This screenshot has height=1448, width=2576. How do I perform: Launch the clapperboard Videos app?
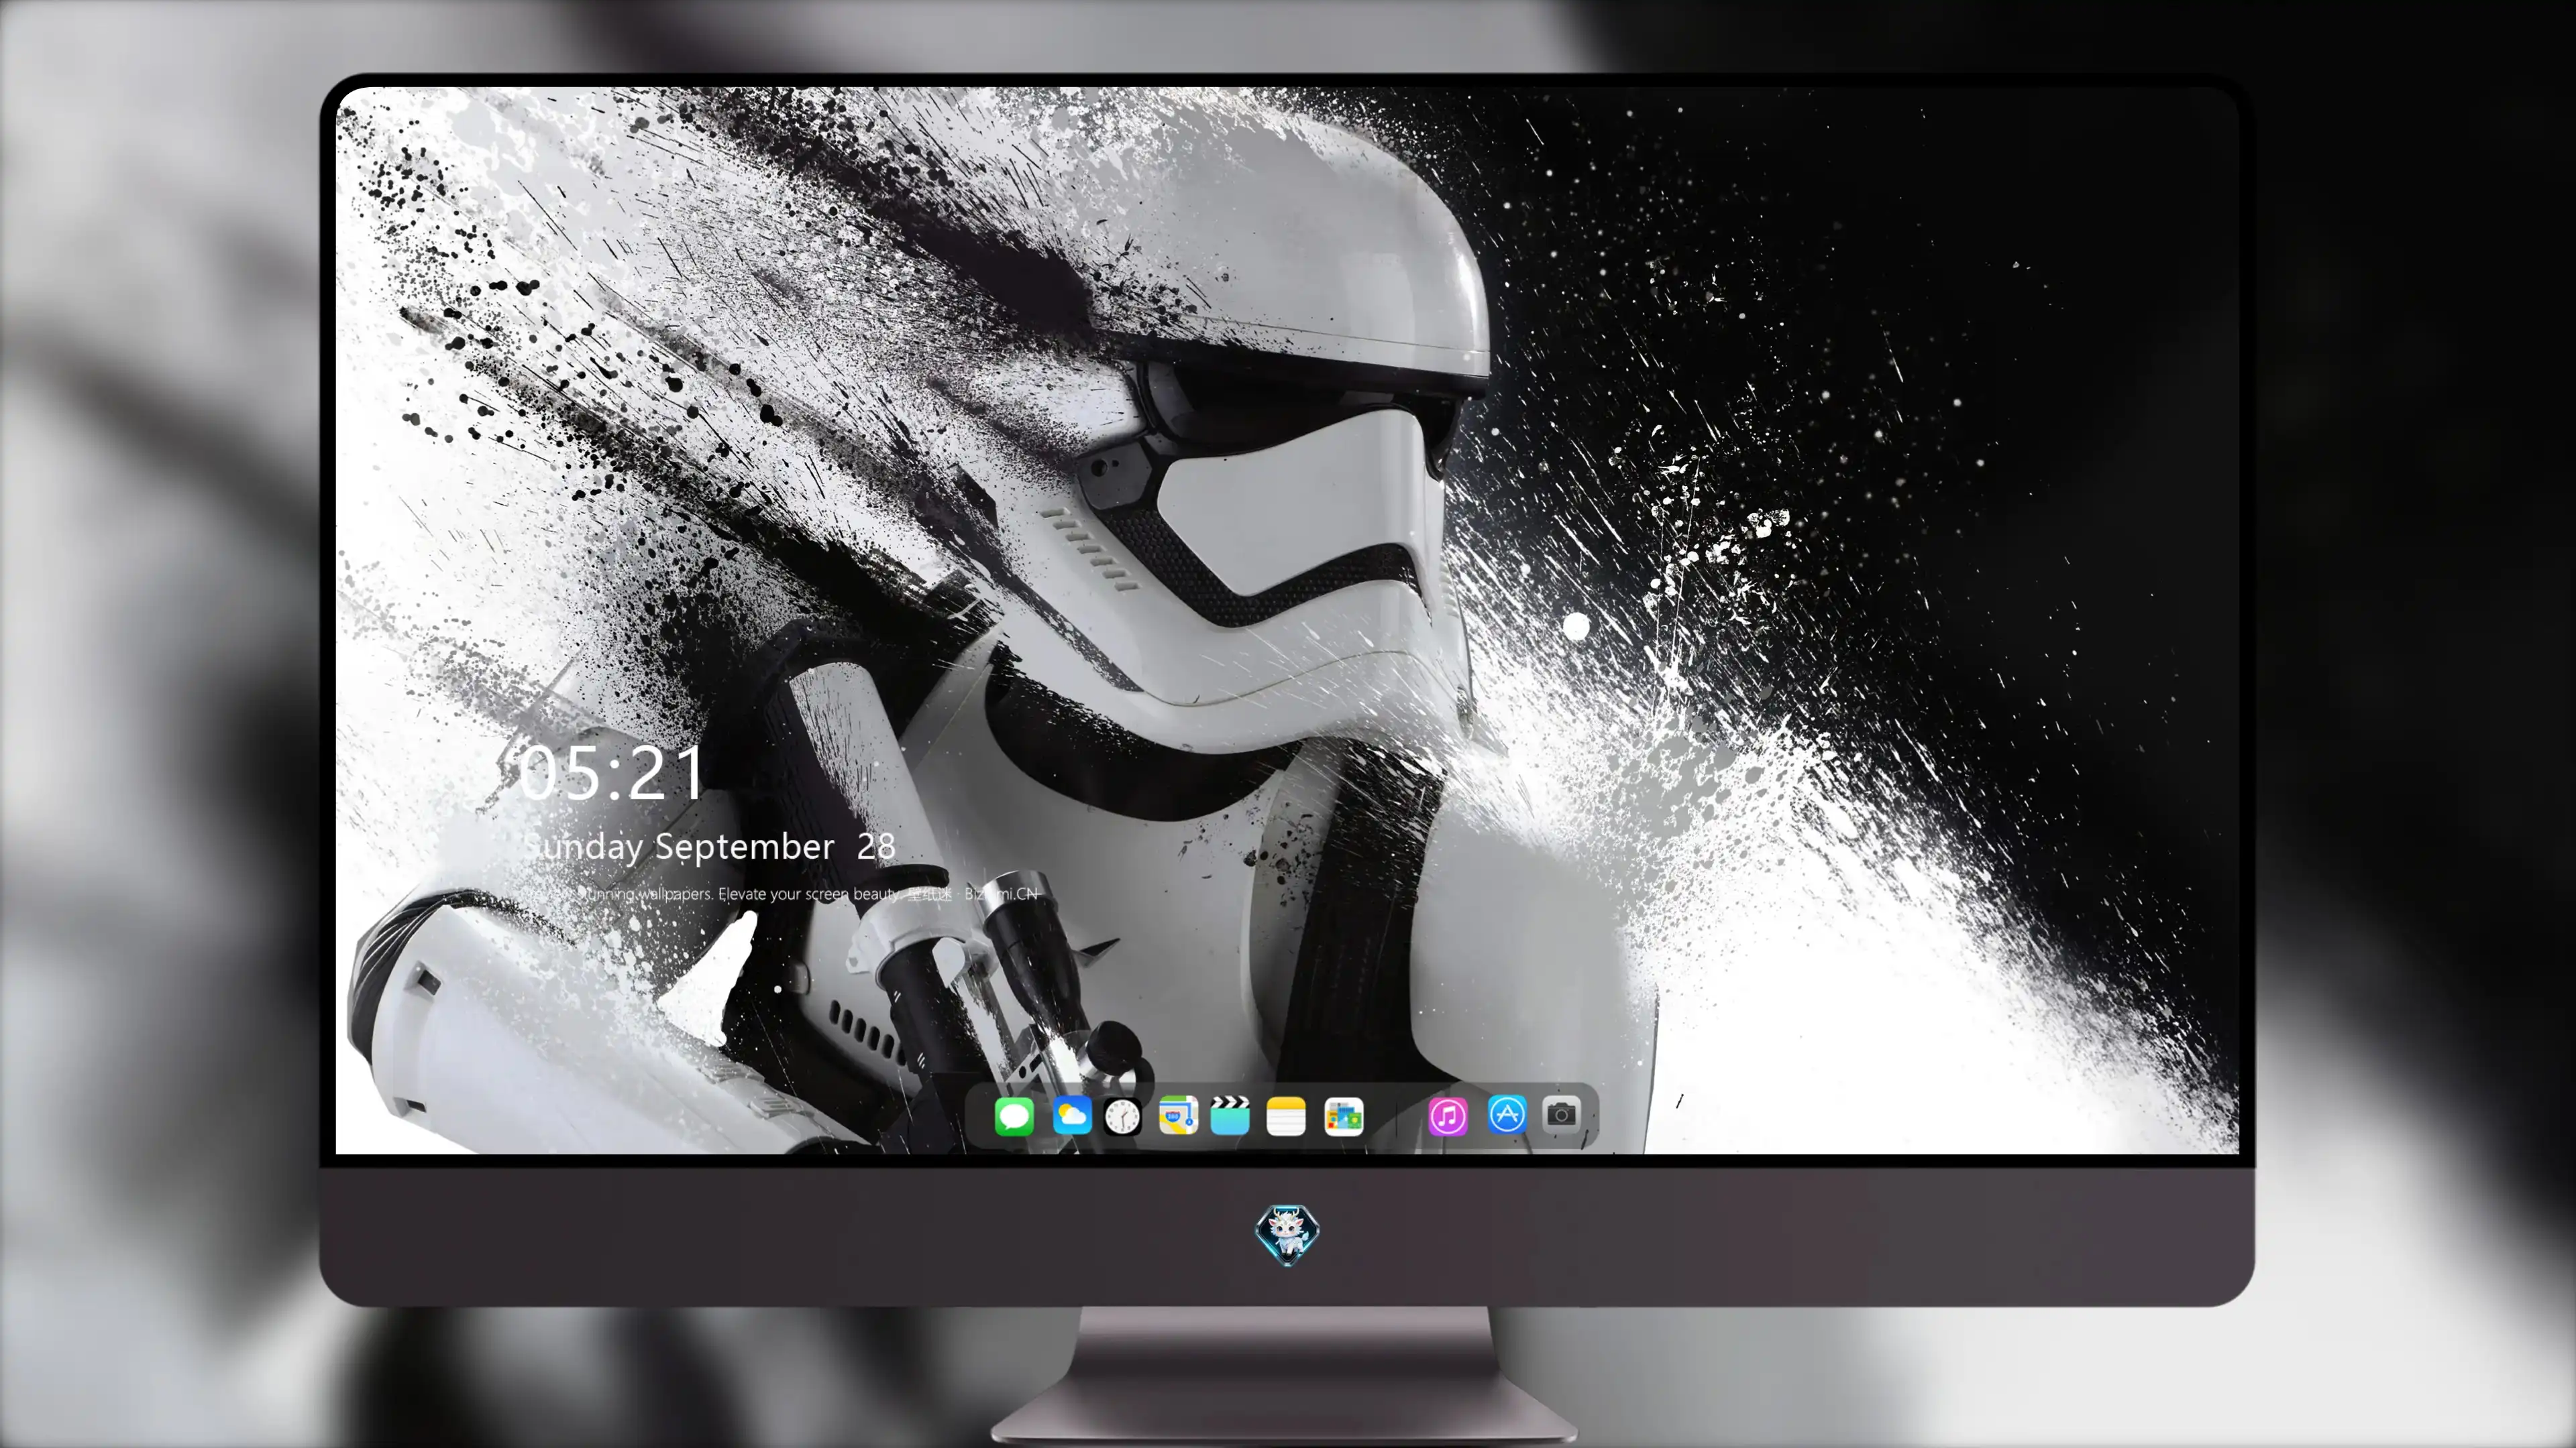pos(1230,1115)
